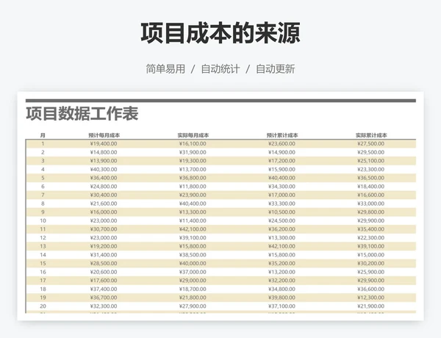The height and width of the screenshot is (338, 441).
Task: Select ¥15,900.00 in month 4 预计累计成本
Action: 282,169
